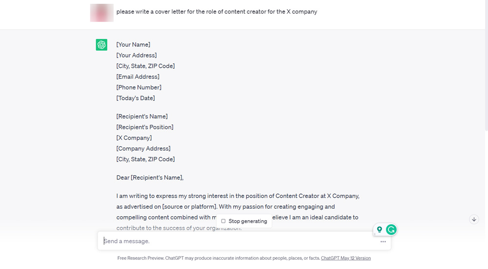Click the [Your Name] placeholder line

pyautogui.click(x=133, y=45)
